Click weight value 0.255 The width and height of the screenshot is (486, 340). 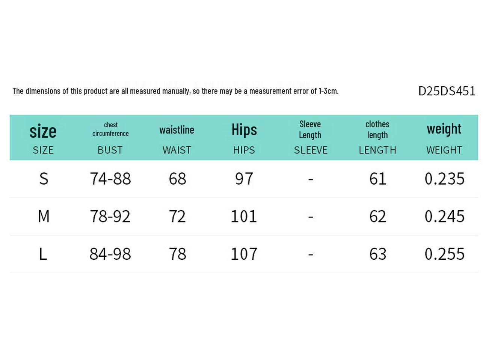pyautogui.click(x=445, y=254)
